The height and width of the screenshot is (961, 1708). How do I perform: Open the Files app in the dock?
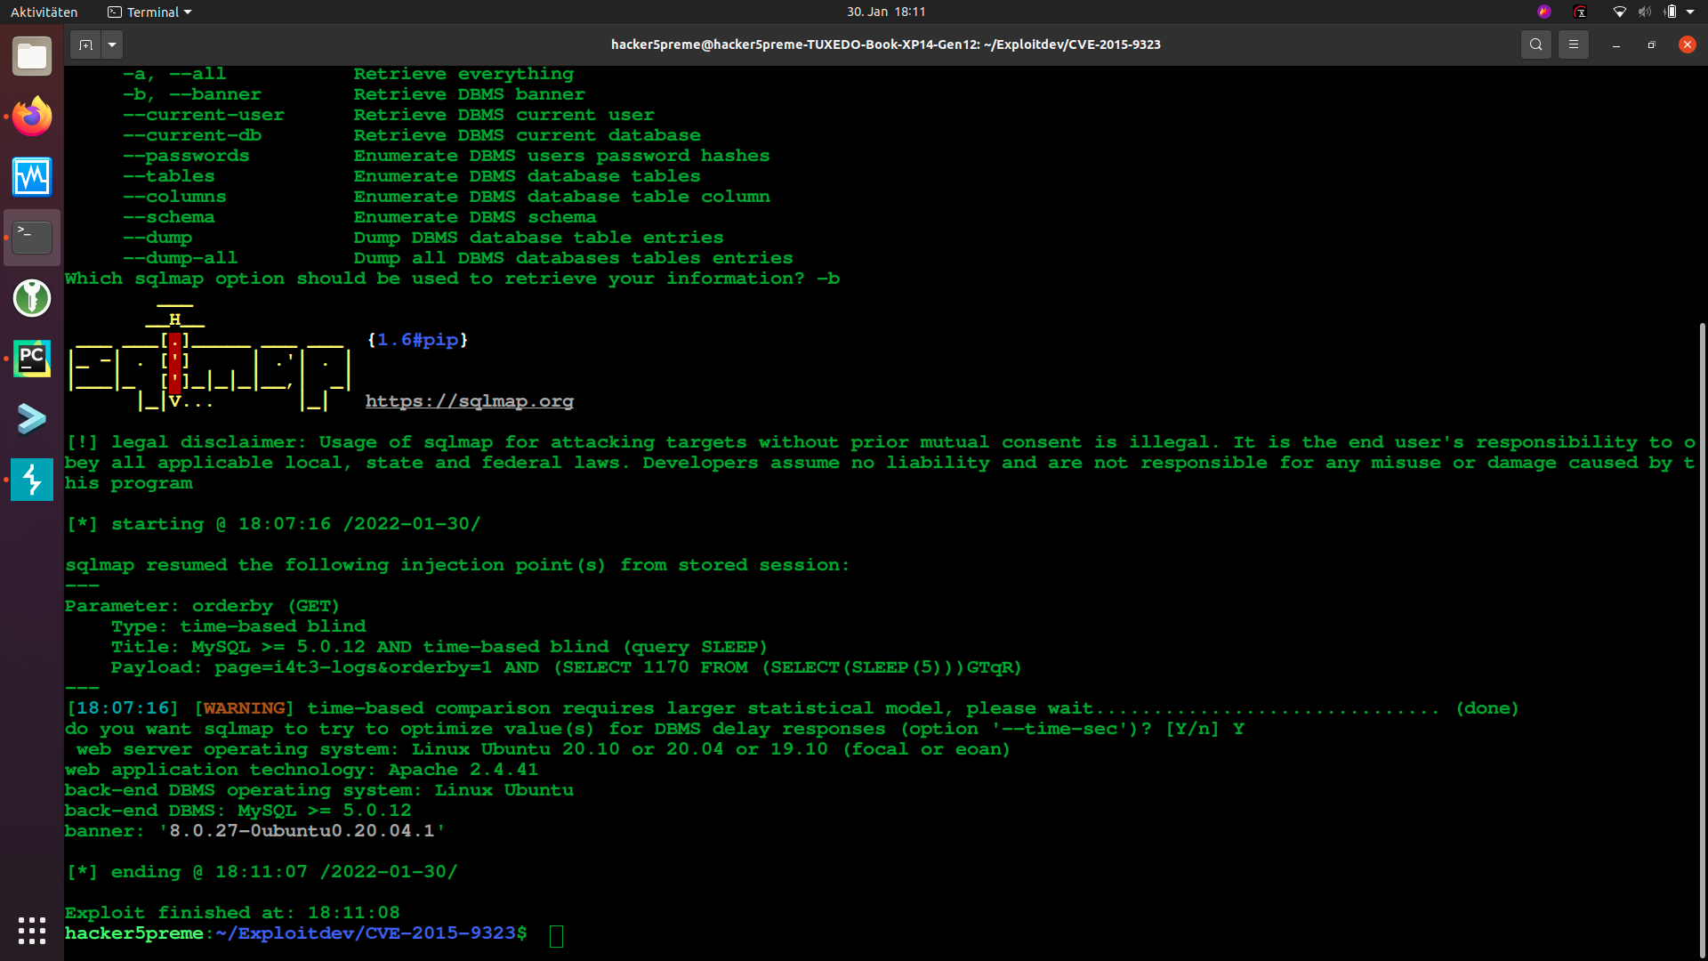tap(32, 57)
